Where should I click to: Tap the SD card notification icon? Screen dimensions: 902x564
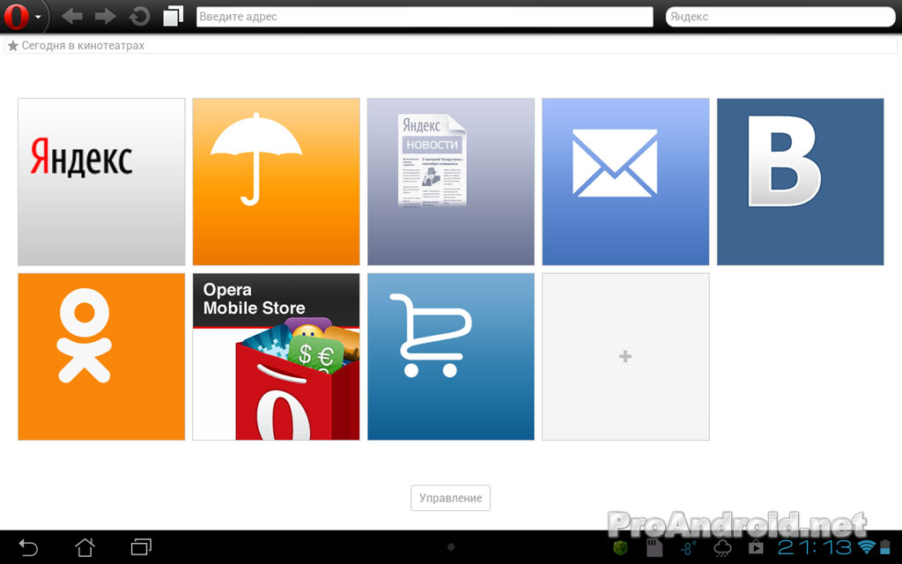pos(654,548)
